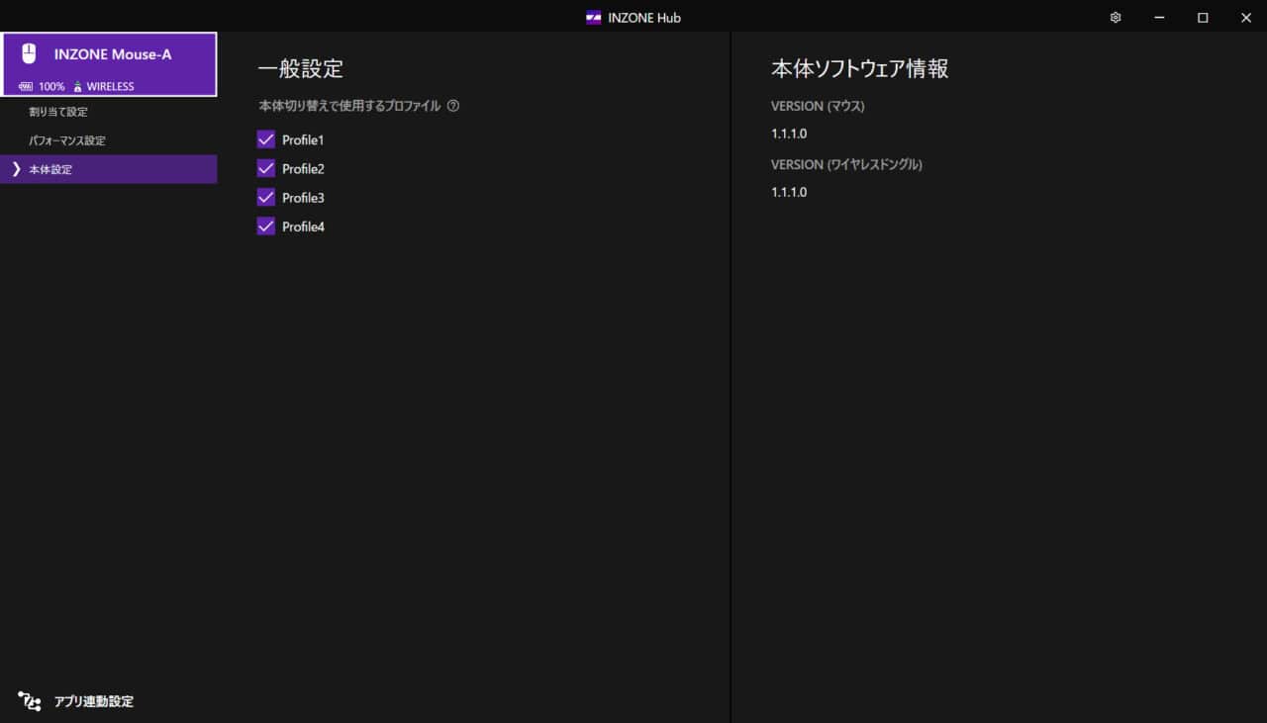This screenshot has height=723, width=1267.
Task: Select the INZONE Mouse-A device name
Action: (x=113, y=54)
